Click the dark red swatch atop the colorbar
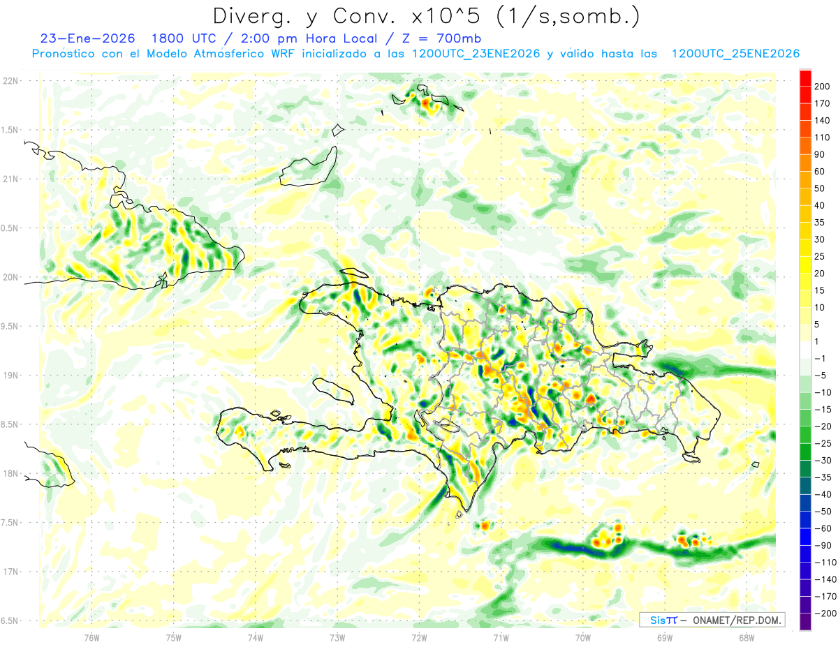 coord(805,78)
